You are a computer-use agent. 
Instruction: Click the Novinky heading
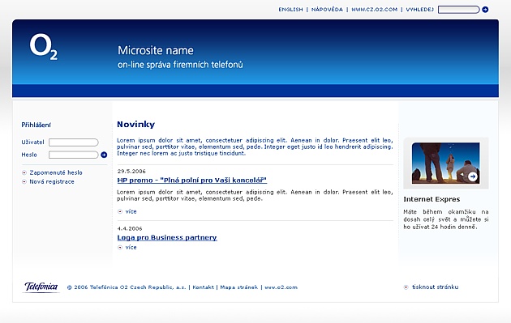pyautogui.click(x=136, y=125)
